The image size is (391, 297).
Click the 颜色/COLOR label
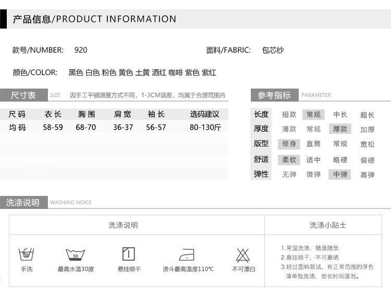tap(35, 72)
